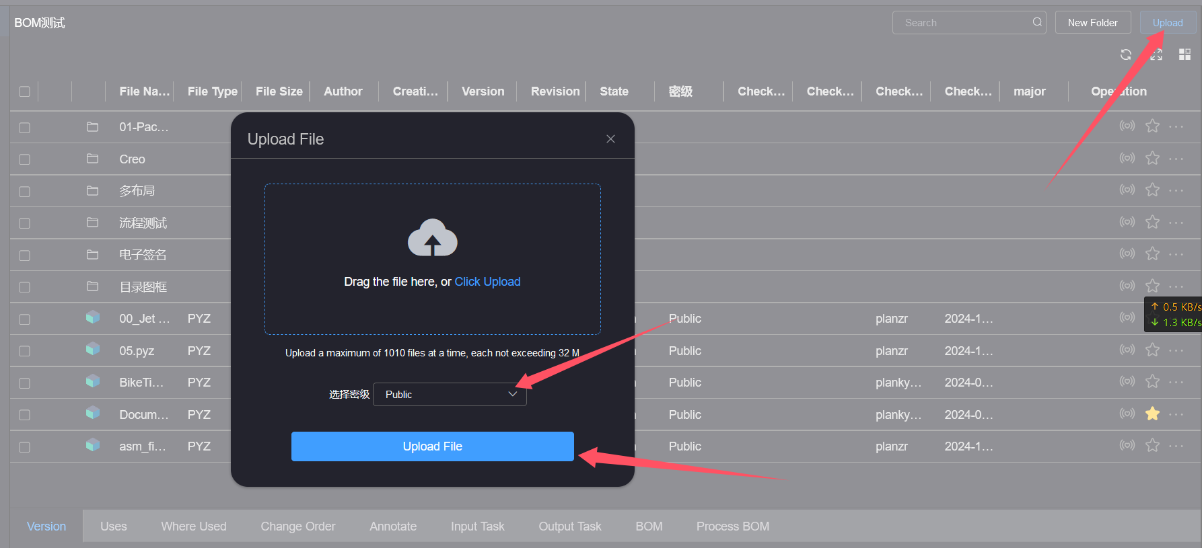Open more options for 多布局 row
The image size is (1202, 548).
click(1176, 191)
